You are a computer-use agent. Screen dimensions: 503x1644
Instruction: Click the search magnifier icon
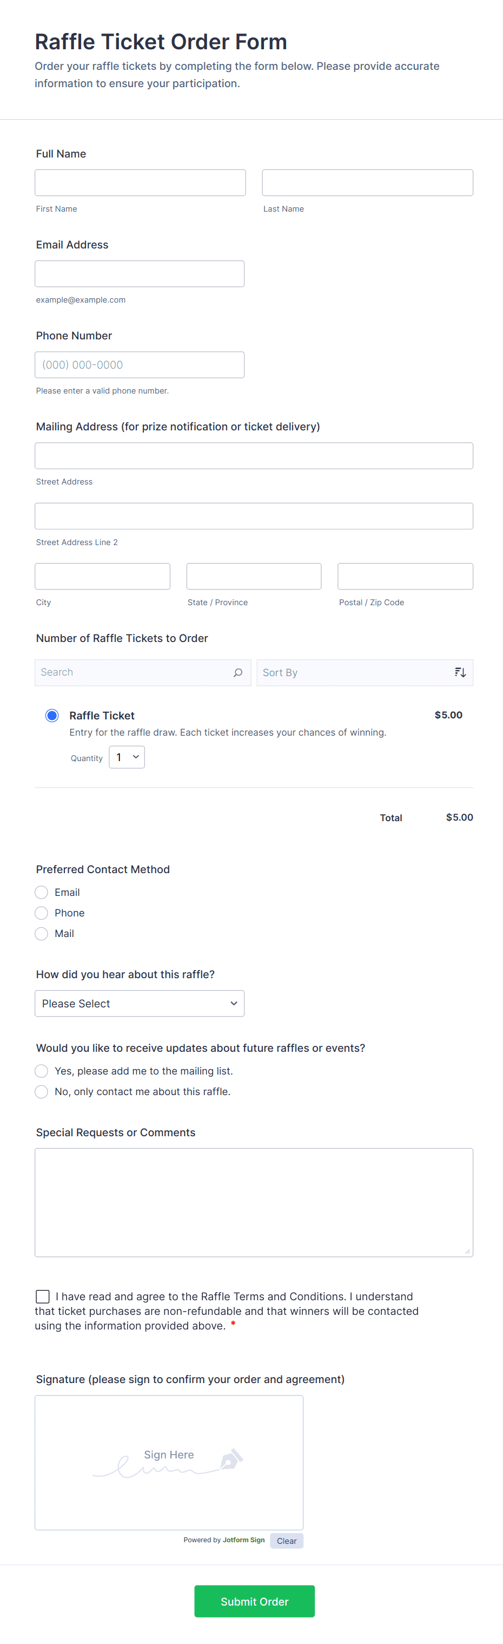click(238, 673)
